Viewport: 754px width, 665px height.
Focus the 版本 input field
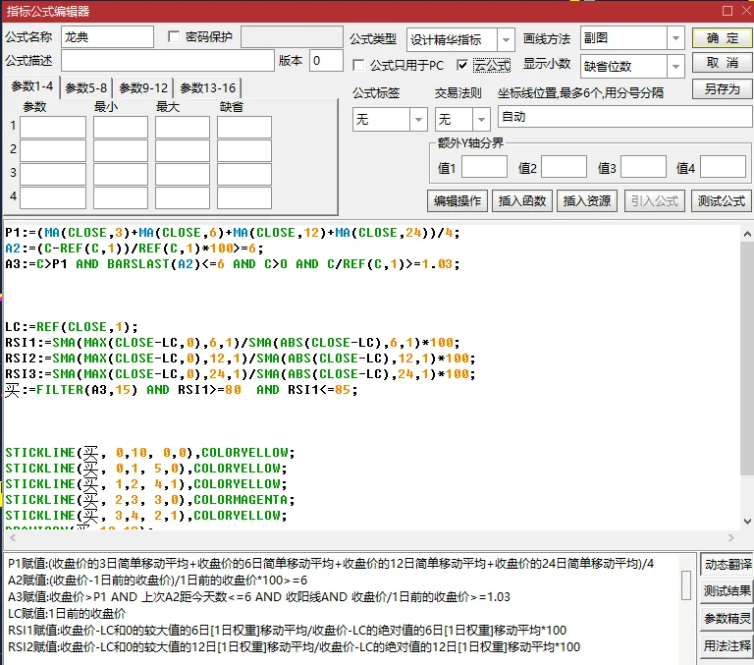coord(326,61)
